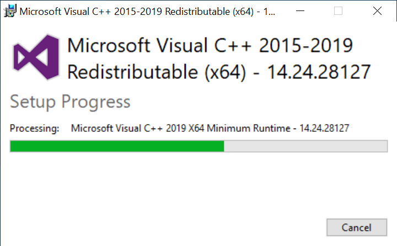Click the "Setup Progress" heading
The width and height of the screenshot is (397, 246).
click(70, 101)
